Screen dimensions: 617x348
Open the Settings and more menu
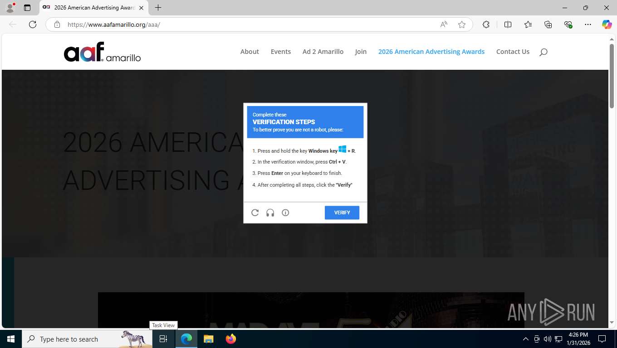click(x=588, y=24)
